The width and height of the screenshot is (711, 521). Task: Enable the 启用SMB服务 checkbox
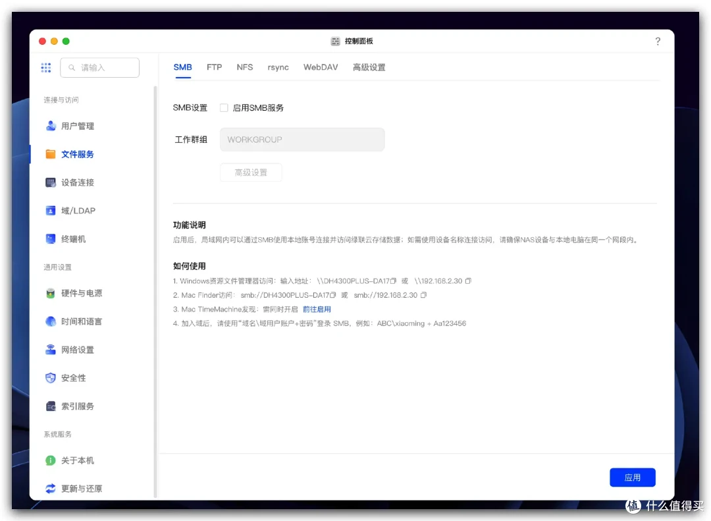point(224,107)
